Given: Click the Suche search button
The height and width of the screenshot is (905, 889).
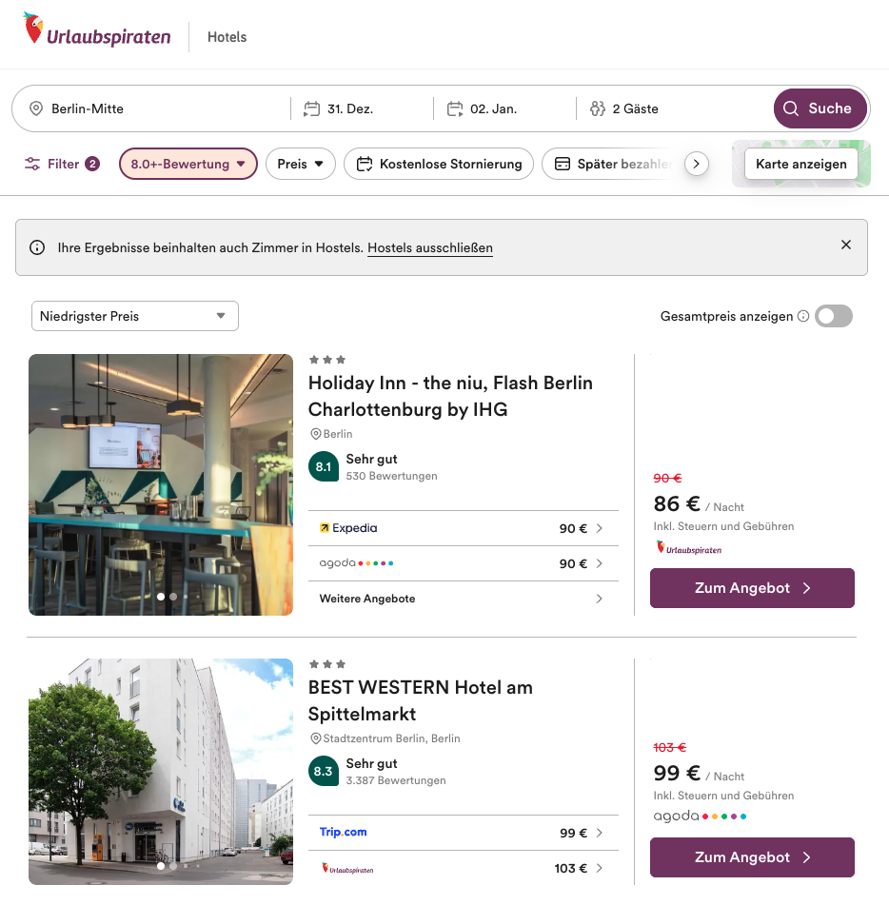Looking at the screenshot, I should (820, 108).
